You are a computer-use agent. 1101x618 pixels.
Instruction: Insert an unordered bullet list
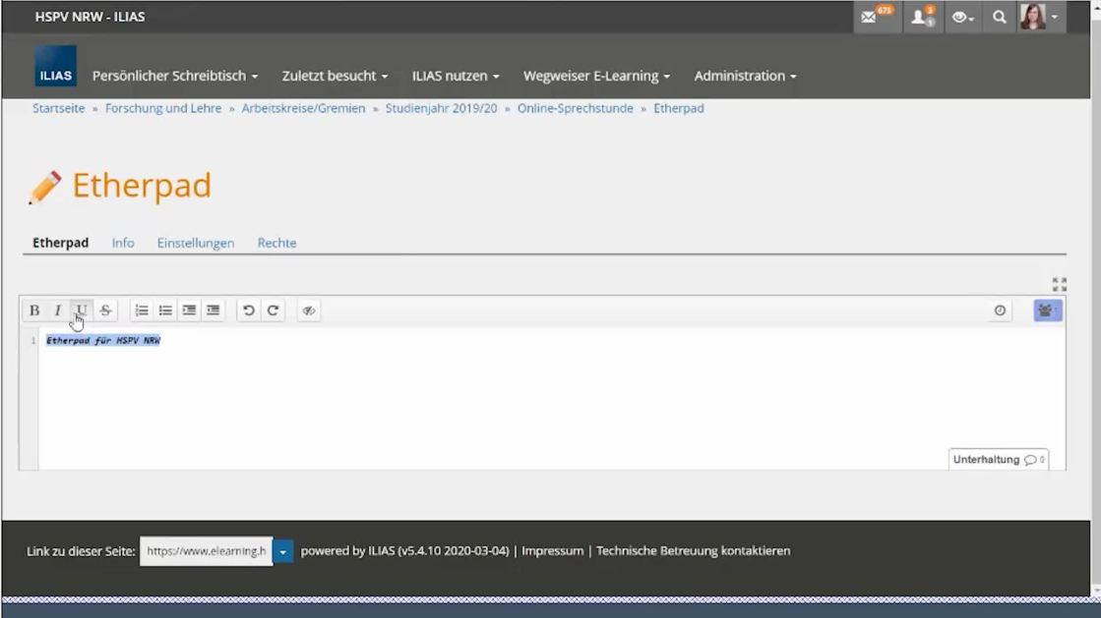[x=165, y=310]
